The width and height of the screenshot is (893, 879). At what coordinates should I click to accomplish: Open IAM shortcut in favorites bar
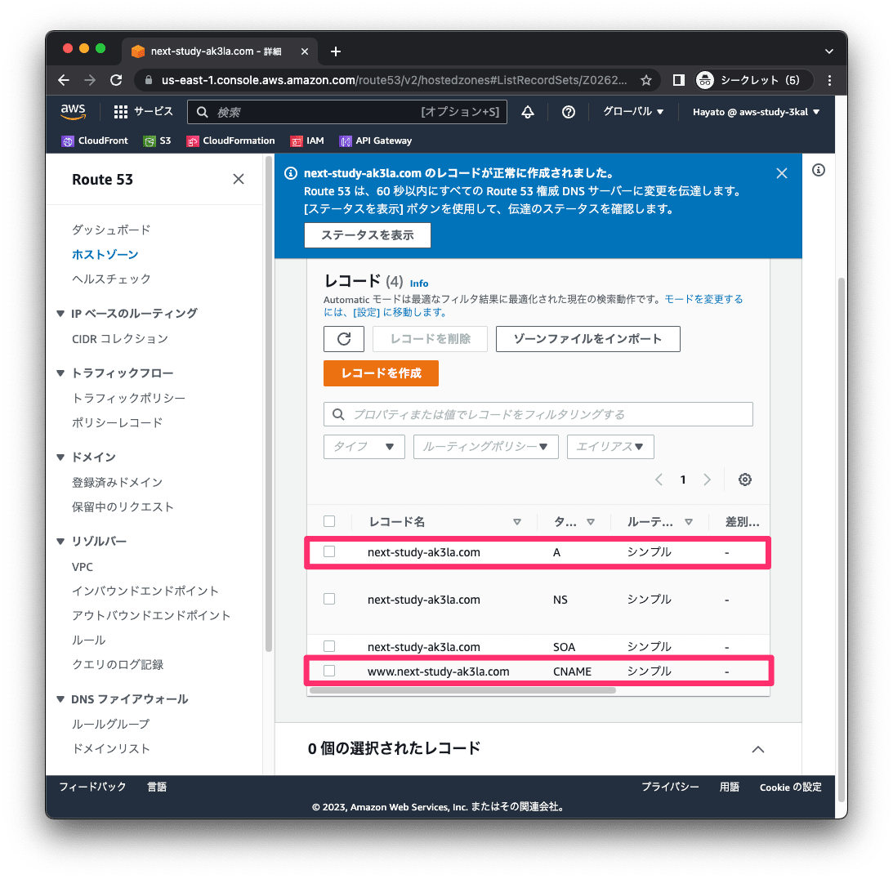pyautogui.click(x=307, y=141)
